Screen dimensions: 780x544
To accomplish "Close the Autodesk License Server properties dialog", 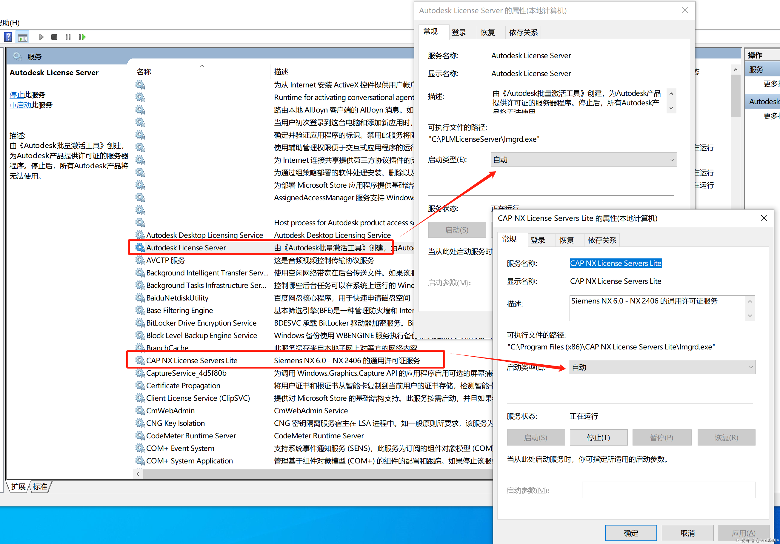I will (x=685, y=10).
